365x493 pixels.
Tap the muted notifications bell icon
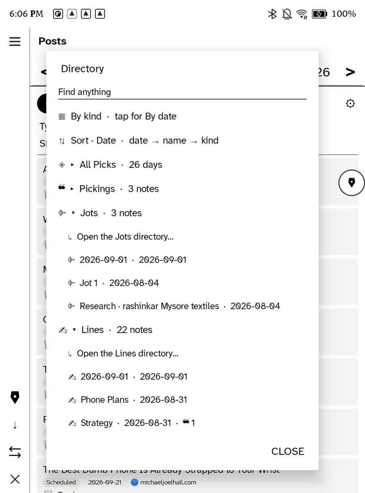287,14
